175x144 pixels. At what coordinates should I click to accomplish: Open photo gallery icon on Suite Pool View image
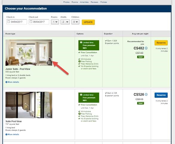pos(49,115)
